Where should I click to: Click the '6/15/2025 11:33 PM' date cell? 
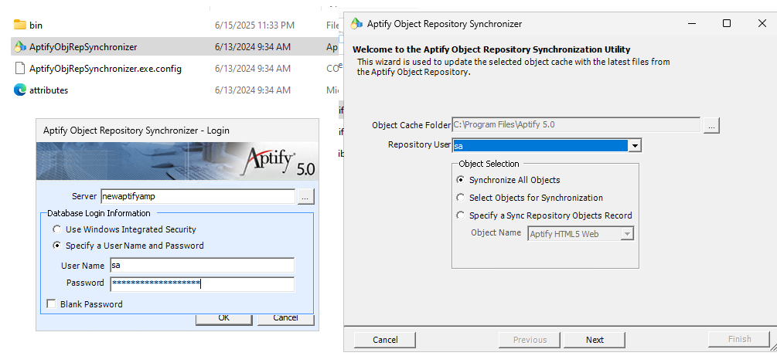(254, 25)
